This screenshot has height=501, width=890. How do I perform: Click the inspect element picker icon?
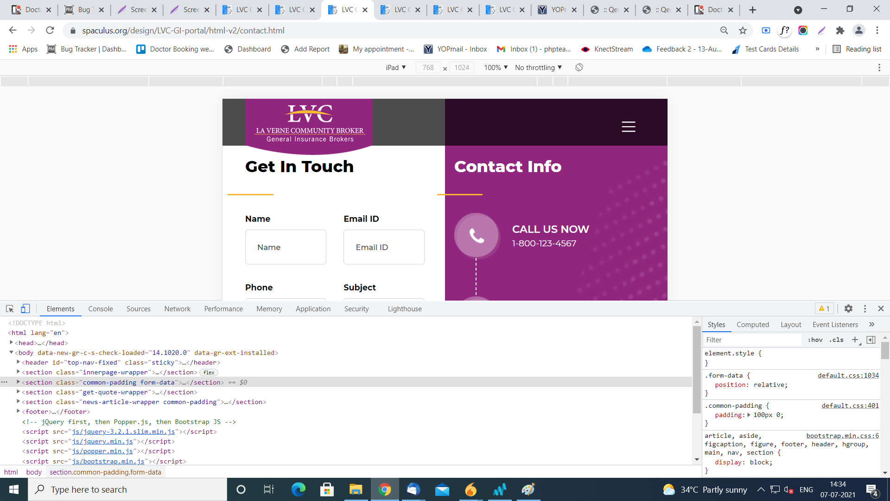(10, 308)
